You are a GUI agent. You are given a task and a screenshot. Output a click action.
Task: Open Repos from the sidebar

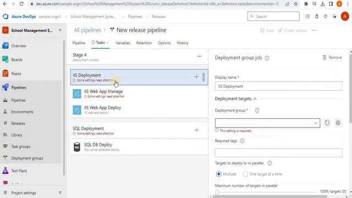click(16, 74)
